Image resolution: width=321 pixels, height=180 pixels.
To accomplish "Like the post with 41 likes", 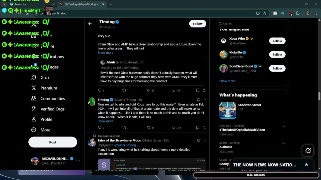I will click(x=150, y=127).
